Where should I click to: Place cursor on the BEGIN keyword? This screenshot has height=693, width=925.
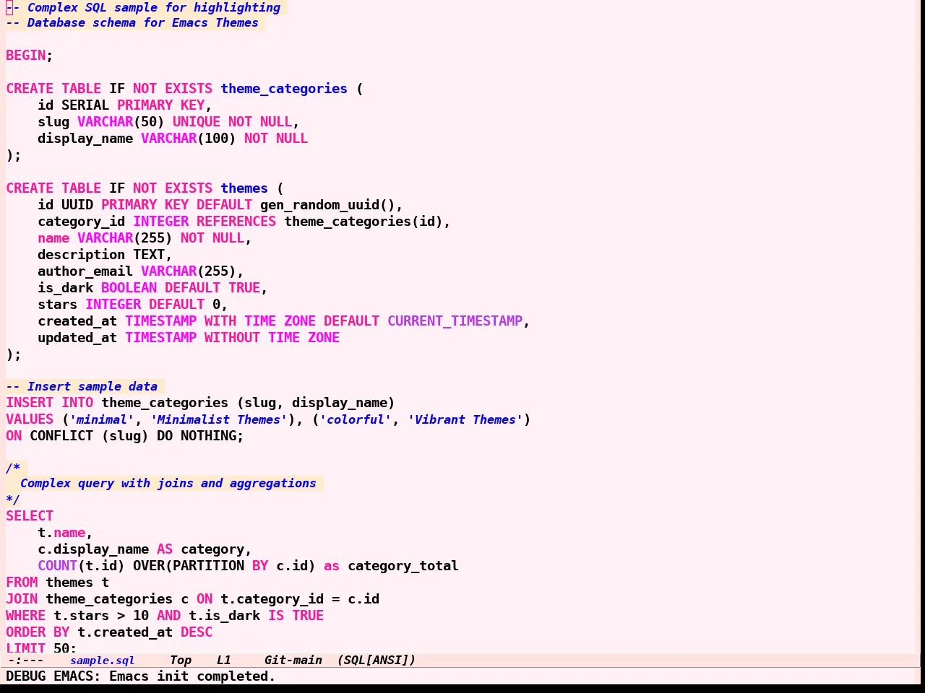[26, 56]
